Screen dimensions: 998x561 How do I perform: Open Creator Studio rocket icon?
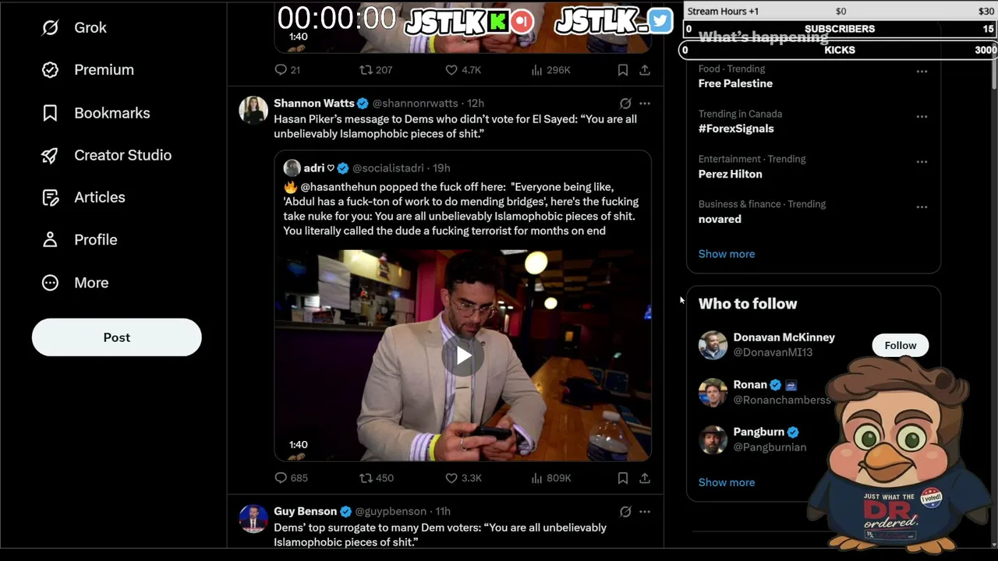[50, 155]
